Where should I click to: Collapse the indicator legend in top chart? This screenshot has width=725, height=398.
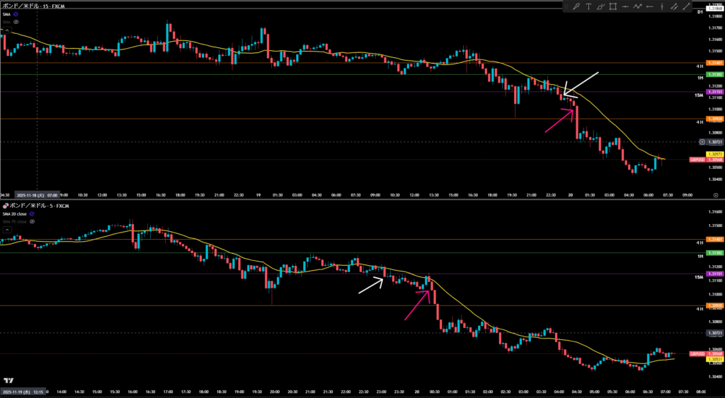6,30
